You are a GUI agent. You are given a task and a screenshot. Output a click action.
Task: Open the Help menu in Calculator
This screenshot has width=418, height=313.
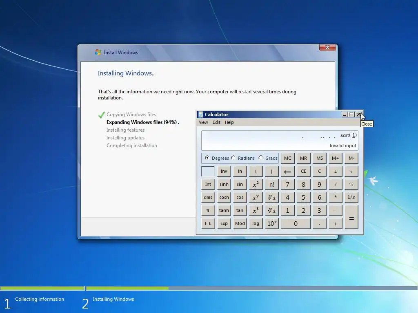coord(229,122)
